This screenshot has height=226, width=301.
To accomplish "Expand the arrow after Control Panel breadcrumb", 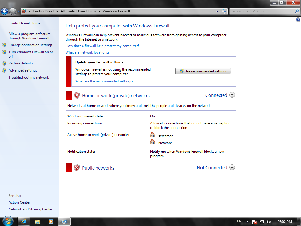I will (x=57, y=11).
